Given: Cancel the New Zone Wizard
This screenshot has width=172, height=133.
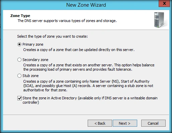Looking at the screenshot, I should pyautogui.click(x=153, y=123).
